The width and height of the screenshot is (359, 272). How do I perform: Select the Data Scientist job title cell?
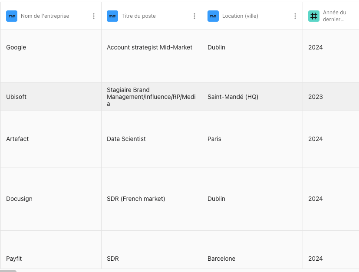pyautogui.click(x=126, y=139)
